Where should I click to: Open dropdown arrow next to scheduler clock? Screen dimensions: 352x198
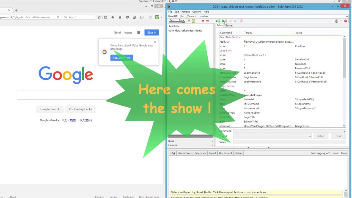pos(341,21)
